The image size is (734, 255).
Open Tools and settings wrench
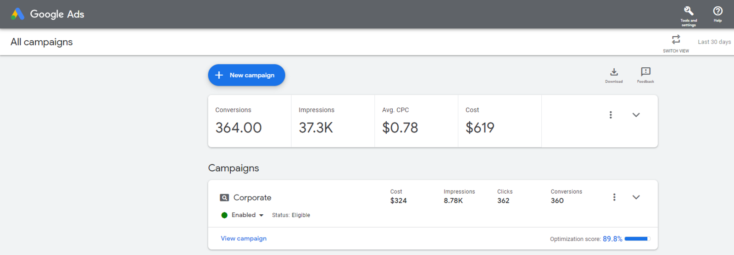[689, 11]
